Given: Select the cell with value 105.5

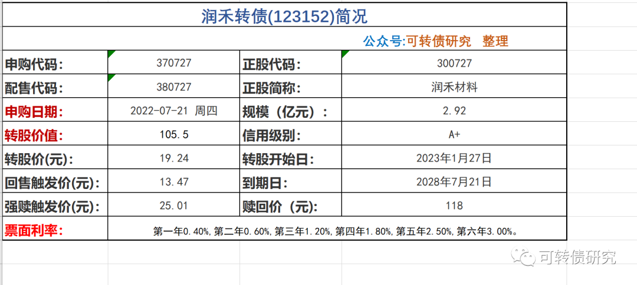Looking at the screenshot, I should click(174, 135).
